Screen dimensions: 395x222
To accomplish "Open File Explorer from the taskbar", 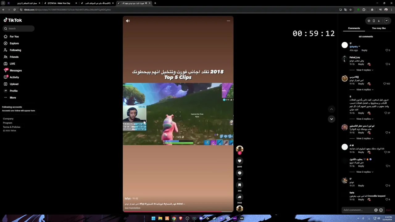I will 160,218.
